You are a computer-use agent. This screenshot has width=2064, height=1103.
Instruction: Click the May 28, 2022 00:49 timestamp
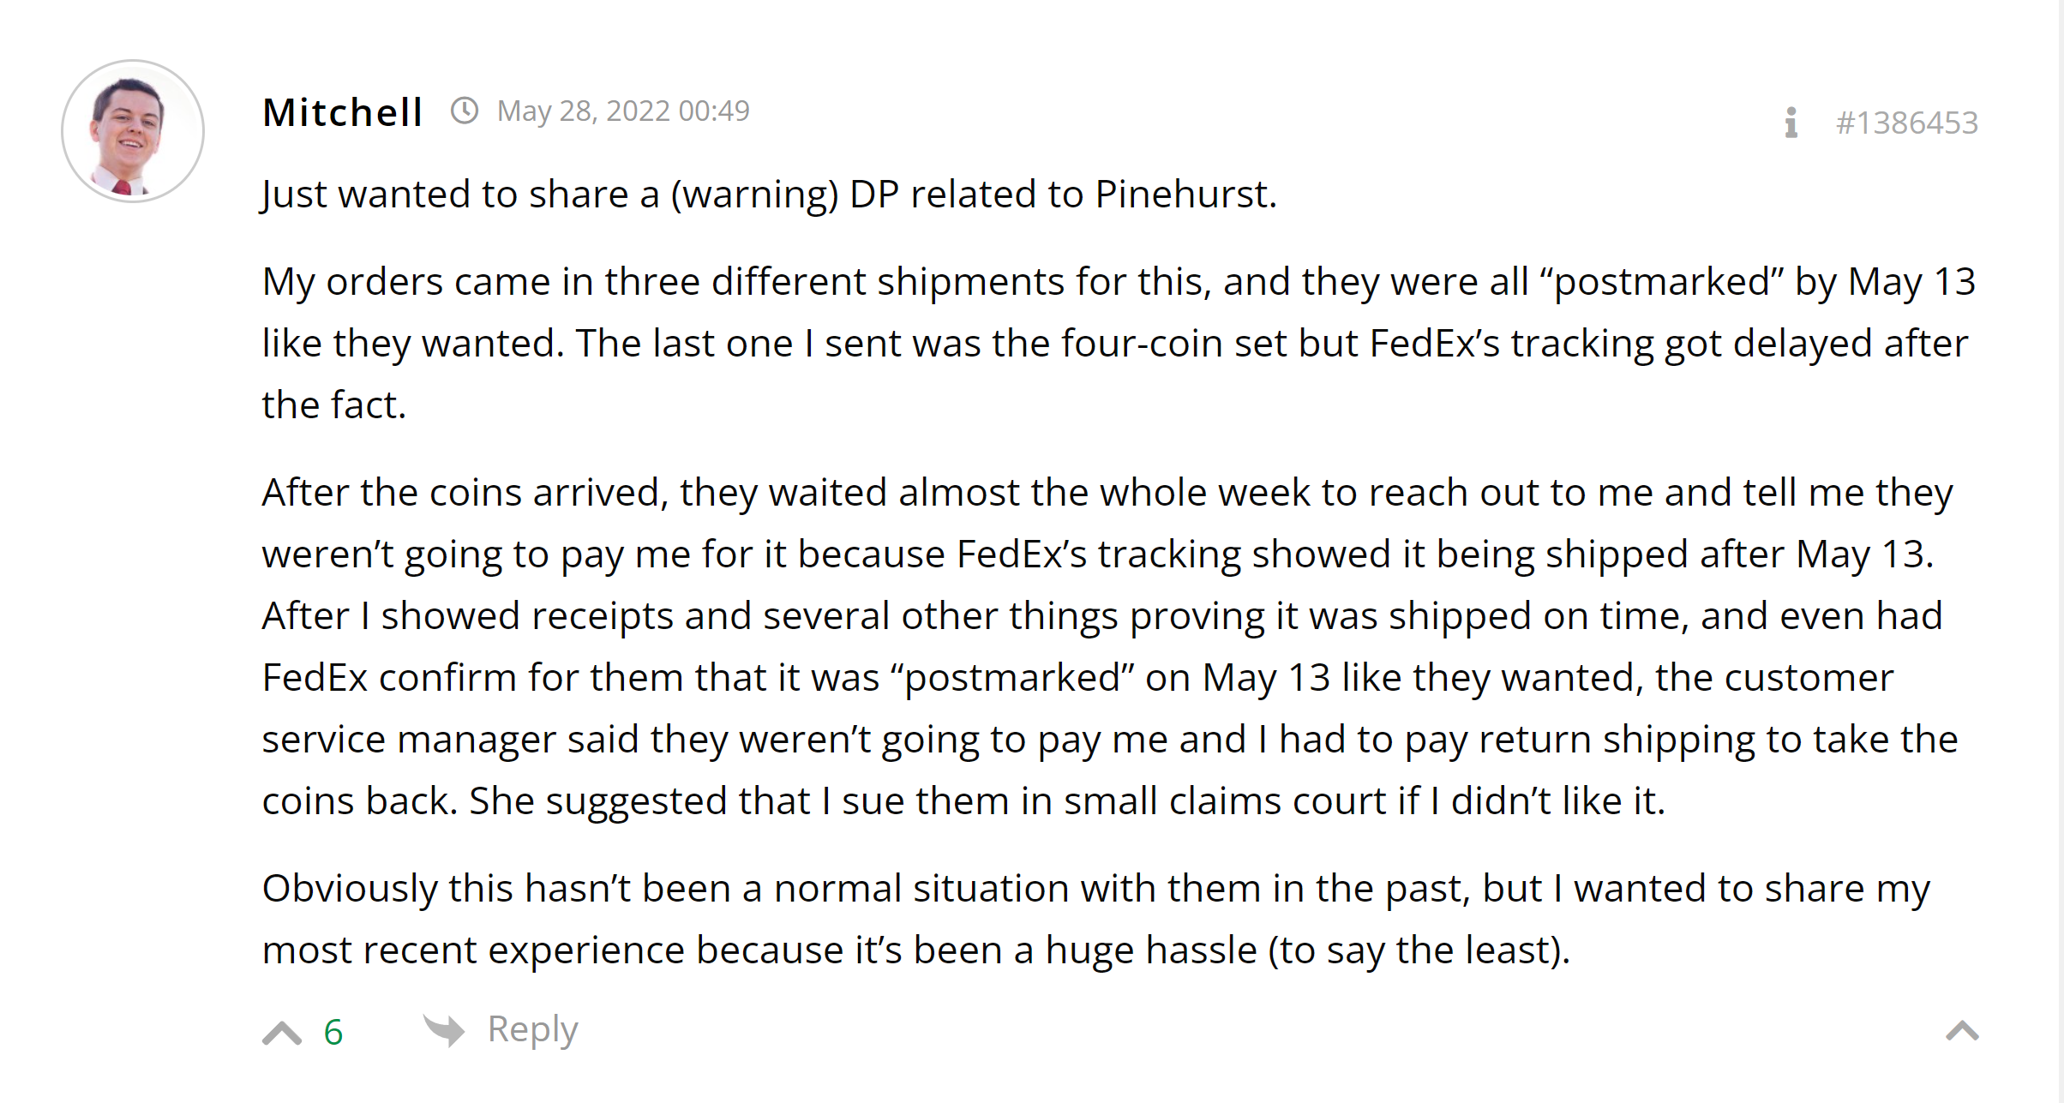point(623,111)
